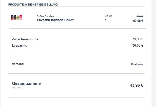Click the Versand label
This screenshot has width=156, height=107.
pos(18,64)
